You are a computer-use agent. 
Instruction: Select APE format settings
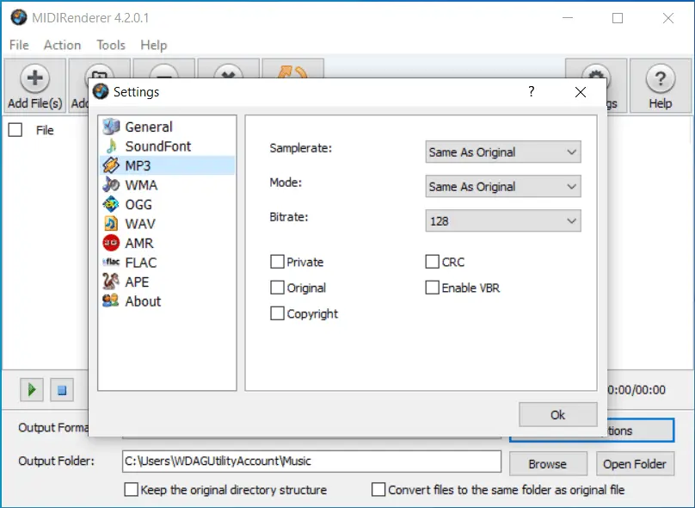tap(167, 282)
